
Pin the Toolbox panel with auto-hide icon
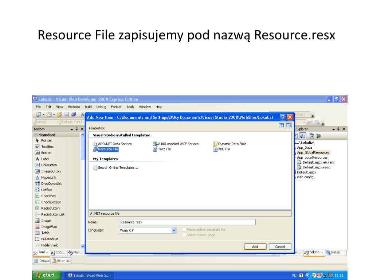click(76, 129)
